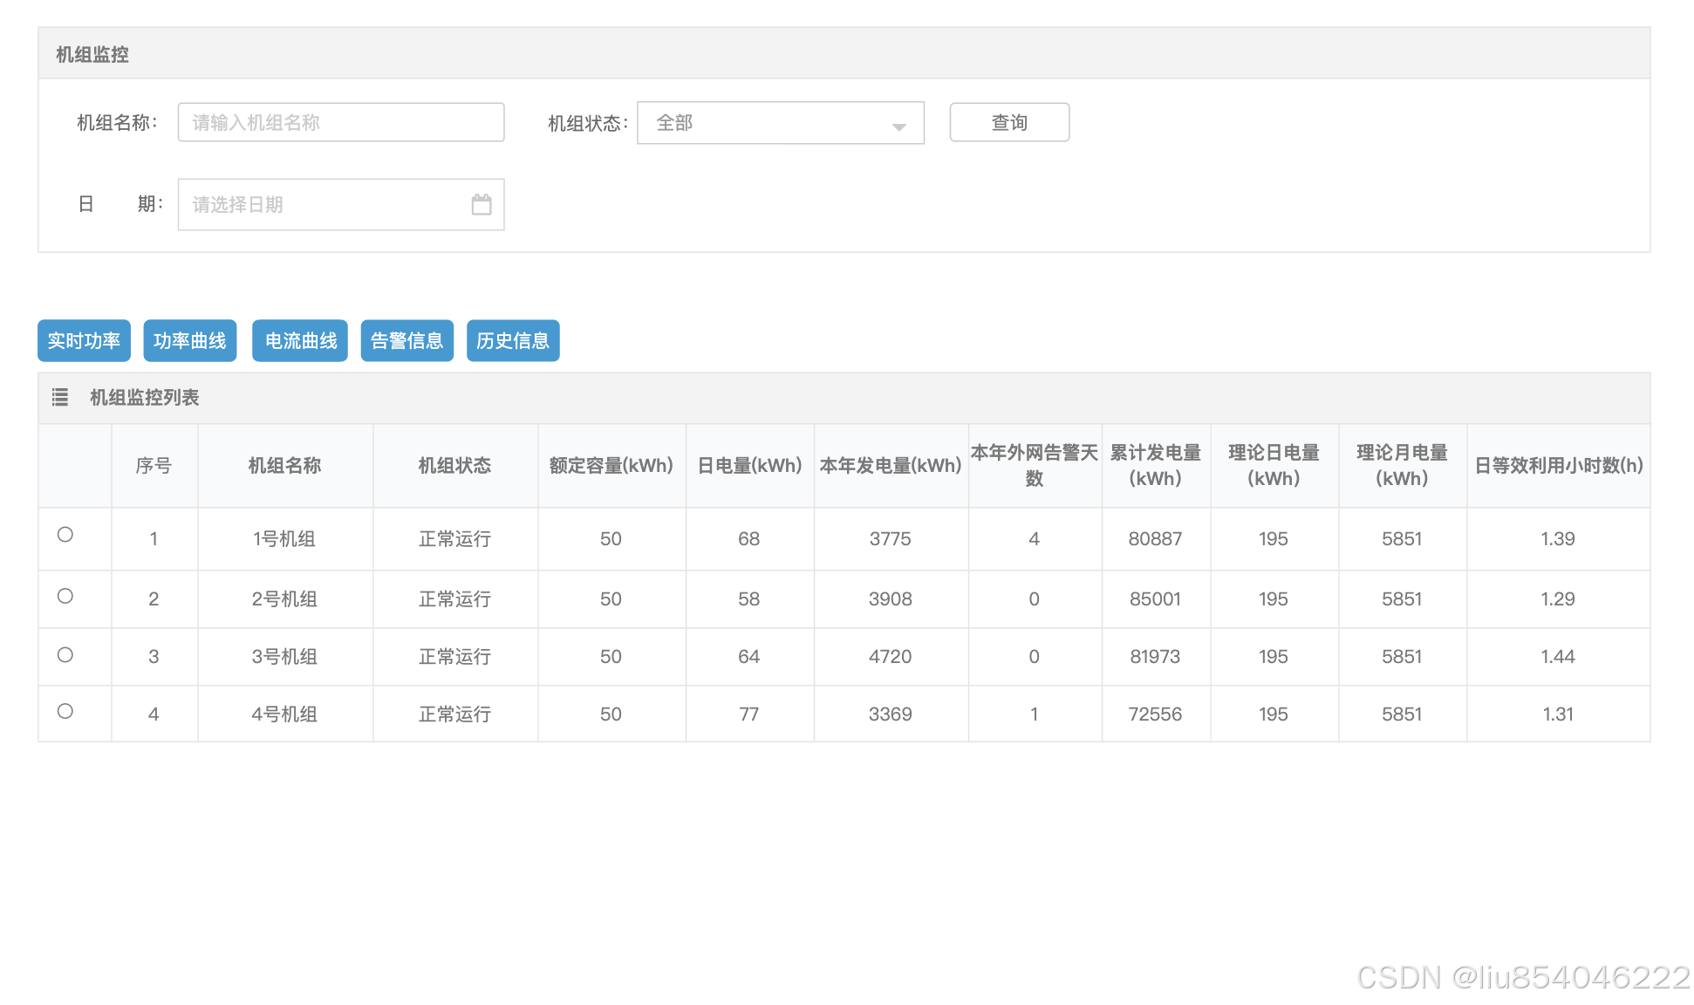Click the list icon beside 机组监控列表
Image resolution: width=1694 pixels, height=1005 pixels.
point(60,398)
